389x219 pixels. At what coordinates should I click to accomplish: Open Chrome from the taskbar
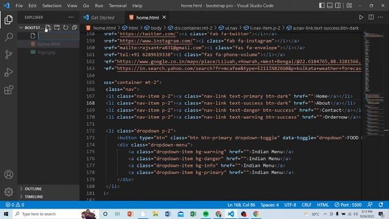click(x=256, y=214)
